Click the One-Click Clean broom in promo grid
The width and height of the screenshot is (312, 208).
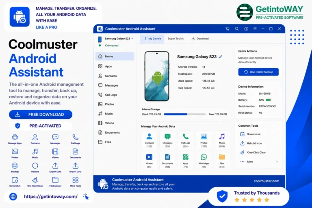35,180
